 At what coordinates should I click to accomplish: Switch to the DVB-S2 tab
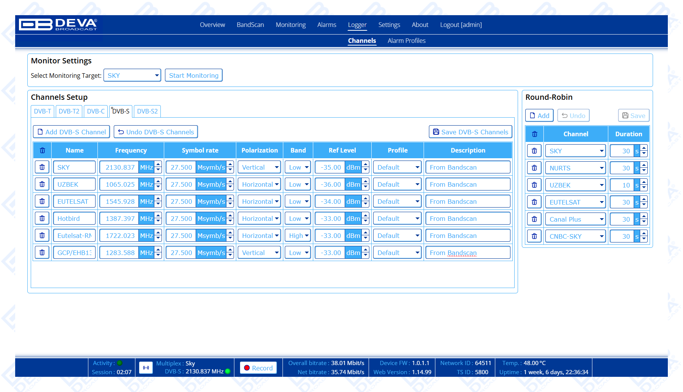click(147, 111)
